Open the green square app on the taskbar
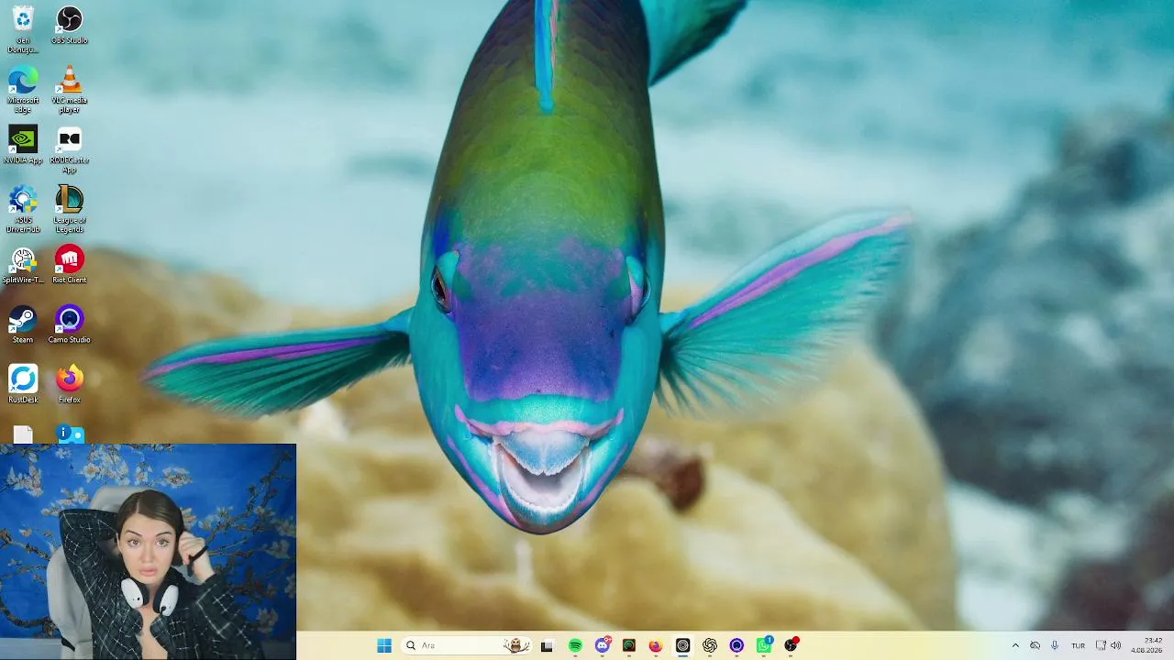The width and height of the screenshot is (1174, 660). click(x=629, y=645)
